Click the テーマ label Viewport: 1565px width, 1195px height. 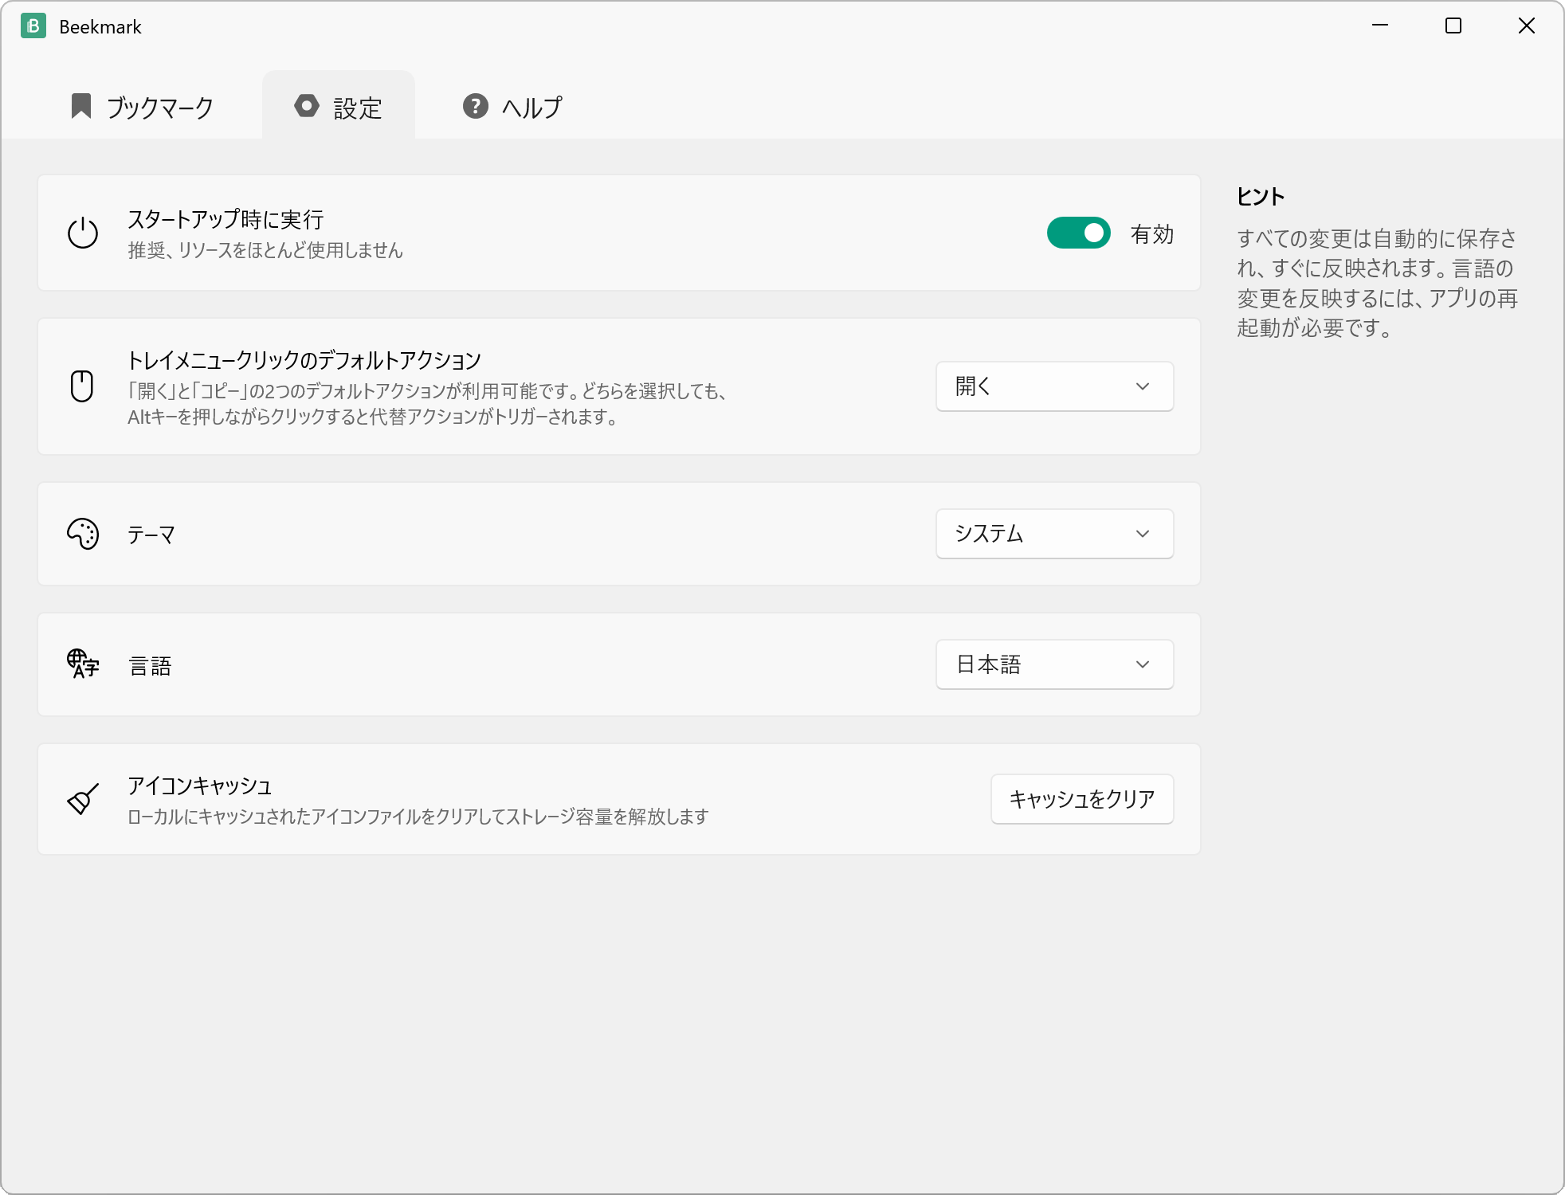pyautogui.click(x=151, y=535)
